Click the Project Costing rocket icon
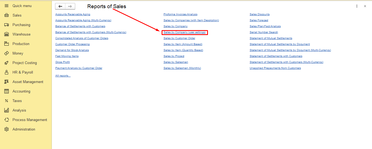The image size is (372, 149). [x=7, y=63]
